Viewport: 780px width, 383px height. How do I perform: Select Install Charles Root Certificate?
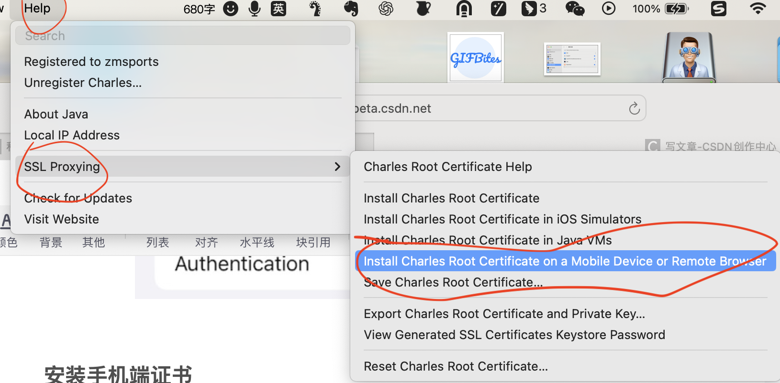tap(451, 198)
